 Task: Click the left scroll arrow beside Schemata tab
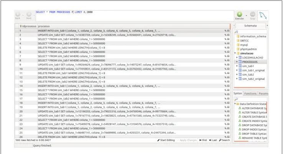point(234,26)
